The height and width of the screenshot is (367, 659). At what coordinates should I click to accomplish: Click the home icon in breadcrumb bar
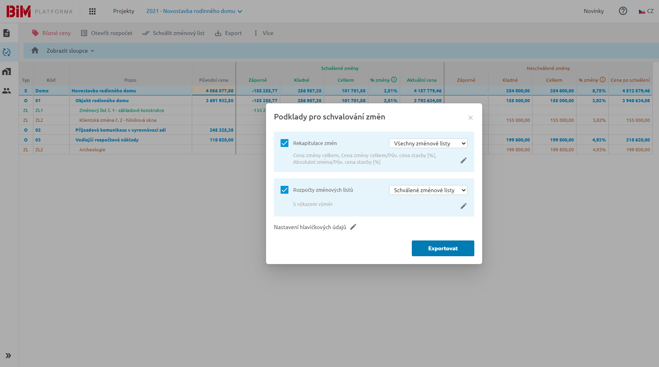[35, 51]
